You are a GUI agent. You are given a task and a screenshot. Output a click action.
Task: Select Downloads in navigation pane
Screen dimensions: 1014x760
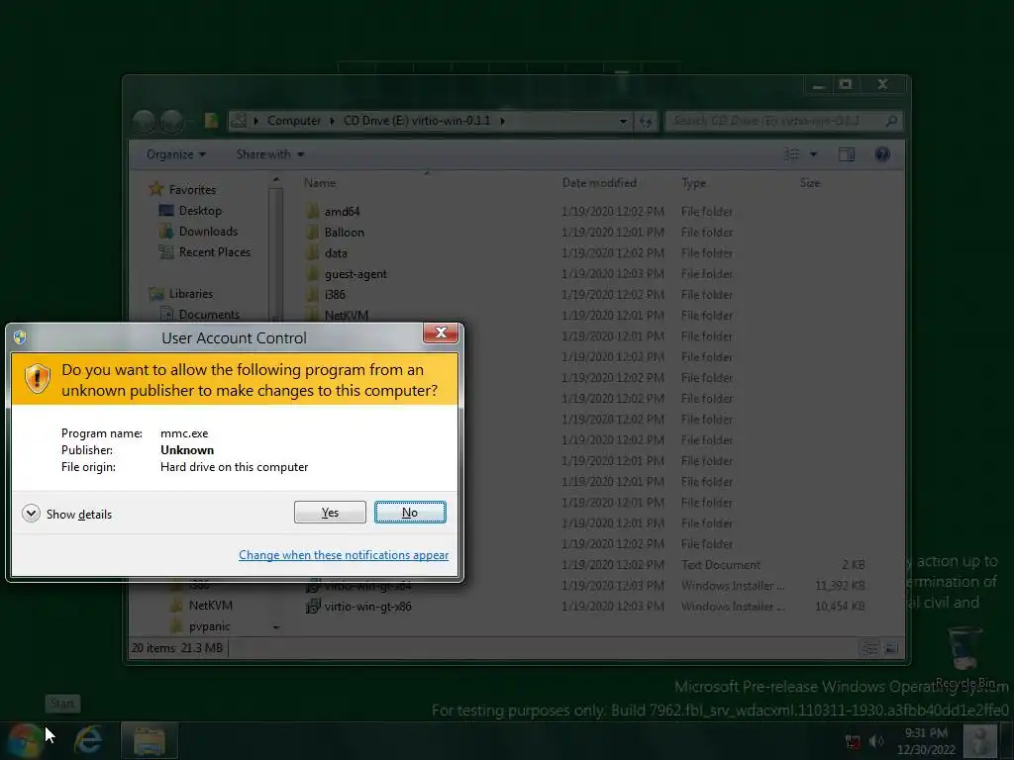[208, 232]
